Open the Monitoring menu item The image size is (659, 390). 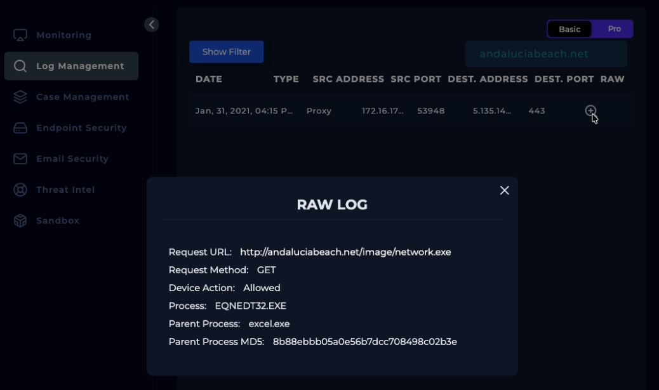[63, 36]
